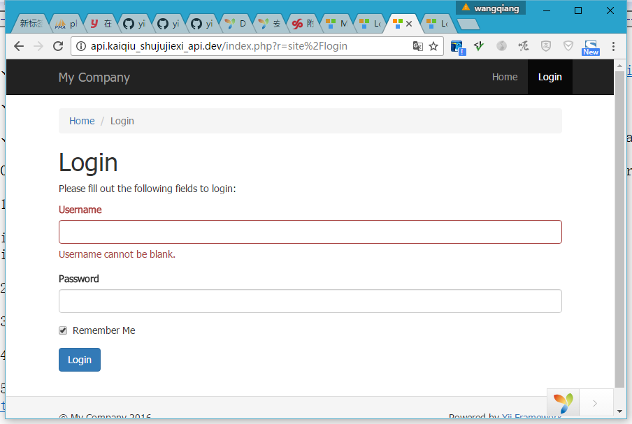Screen dimensions: 632x424
Task: Reload the current page
Action: (58, 46)
